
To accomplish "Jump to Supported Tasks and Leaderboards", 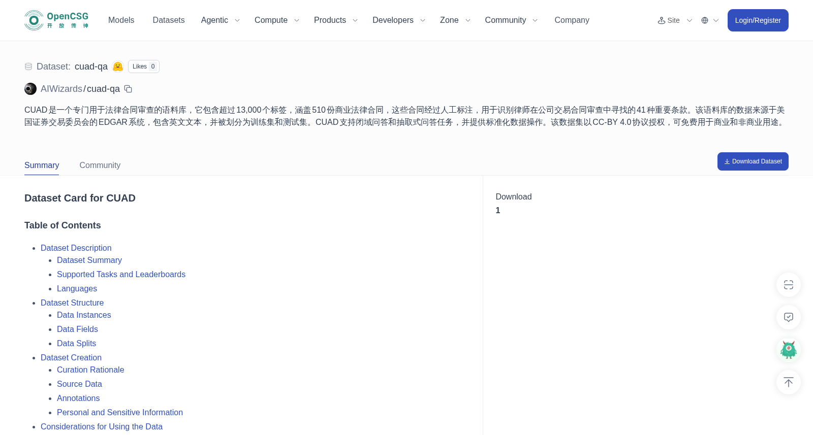I will (121, 274).
